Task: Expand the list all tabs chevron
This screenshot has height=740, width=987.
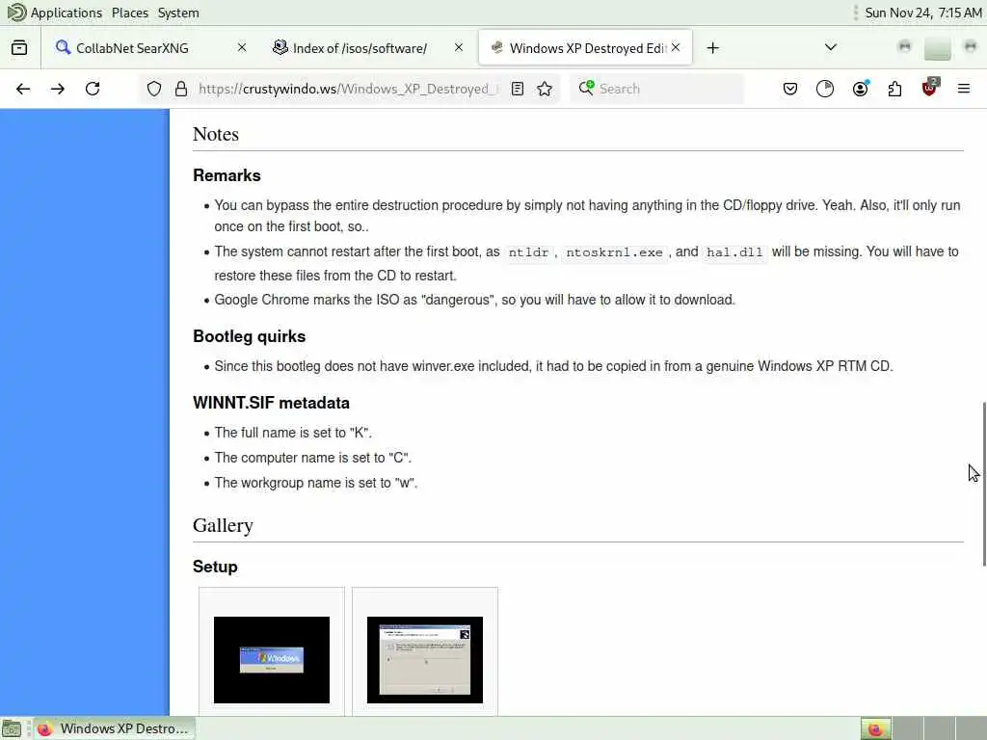Action: (x=831, y=47)
